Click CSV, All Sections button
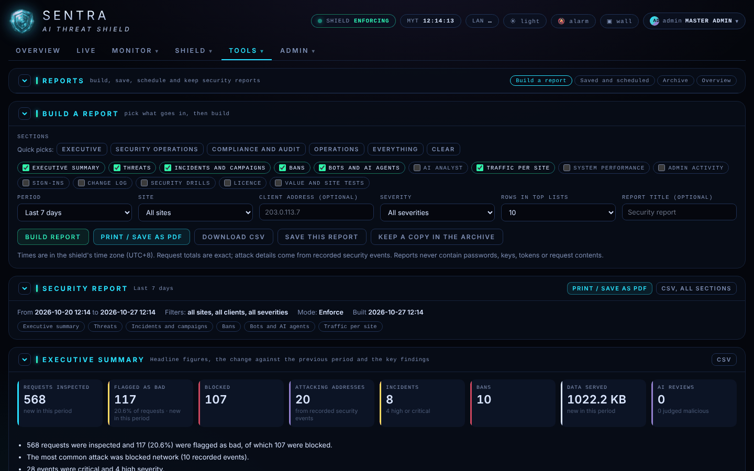Viewport: 754px width, 471px height. click(696, 288)
